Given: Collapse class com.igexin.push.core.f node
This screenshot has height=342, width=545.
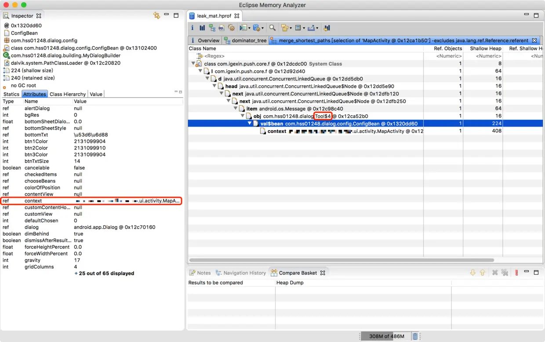Looking at the screenshot, I should (193, 64).
